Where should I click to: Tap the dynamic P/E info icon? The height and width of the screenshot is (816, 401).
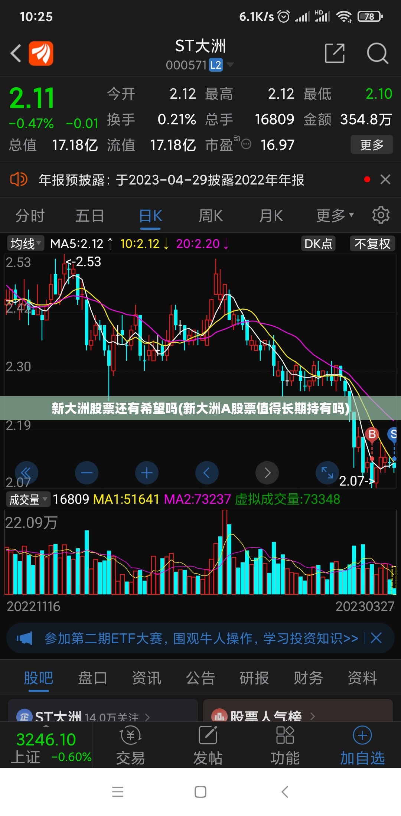(246, 144)
